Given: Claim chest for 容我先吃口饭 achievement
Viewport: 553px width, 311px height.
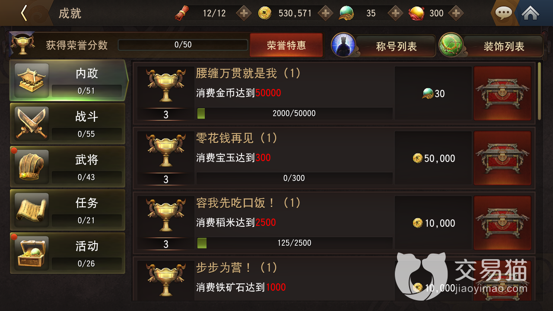Looking at the screenshot, I should (502, 223).
